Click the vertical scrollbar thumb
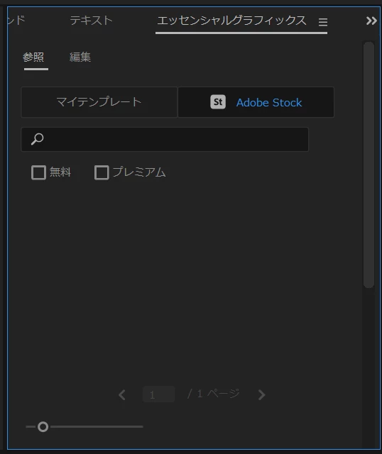The width and height of the screenshot is (382, 454). click(x=369, y=165)
